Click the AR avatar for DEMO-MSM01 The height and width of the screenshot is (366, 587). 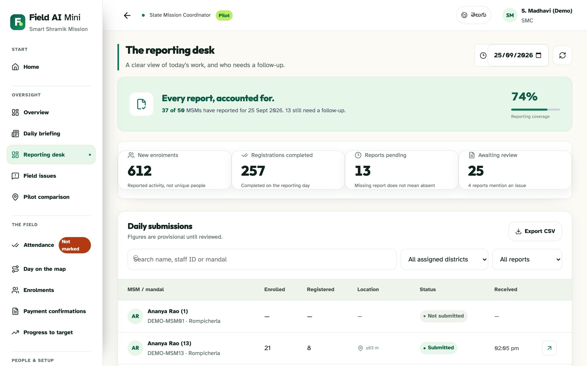(x=135, y=316)
